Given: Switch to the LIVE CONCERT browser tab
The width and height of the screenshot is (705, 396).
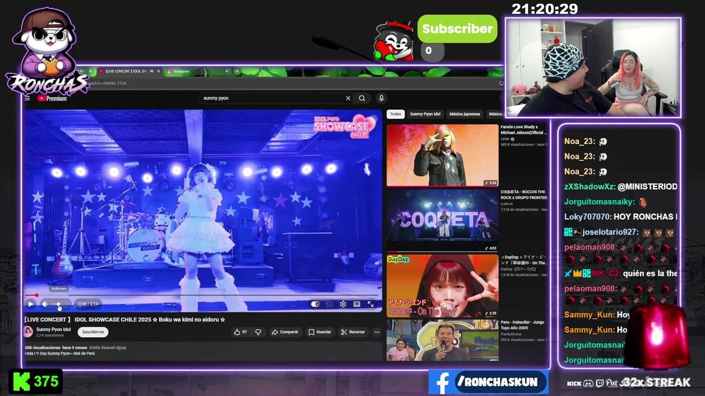Looking at the screenshot, I should (x=126, y=71).
